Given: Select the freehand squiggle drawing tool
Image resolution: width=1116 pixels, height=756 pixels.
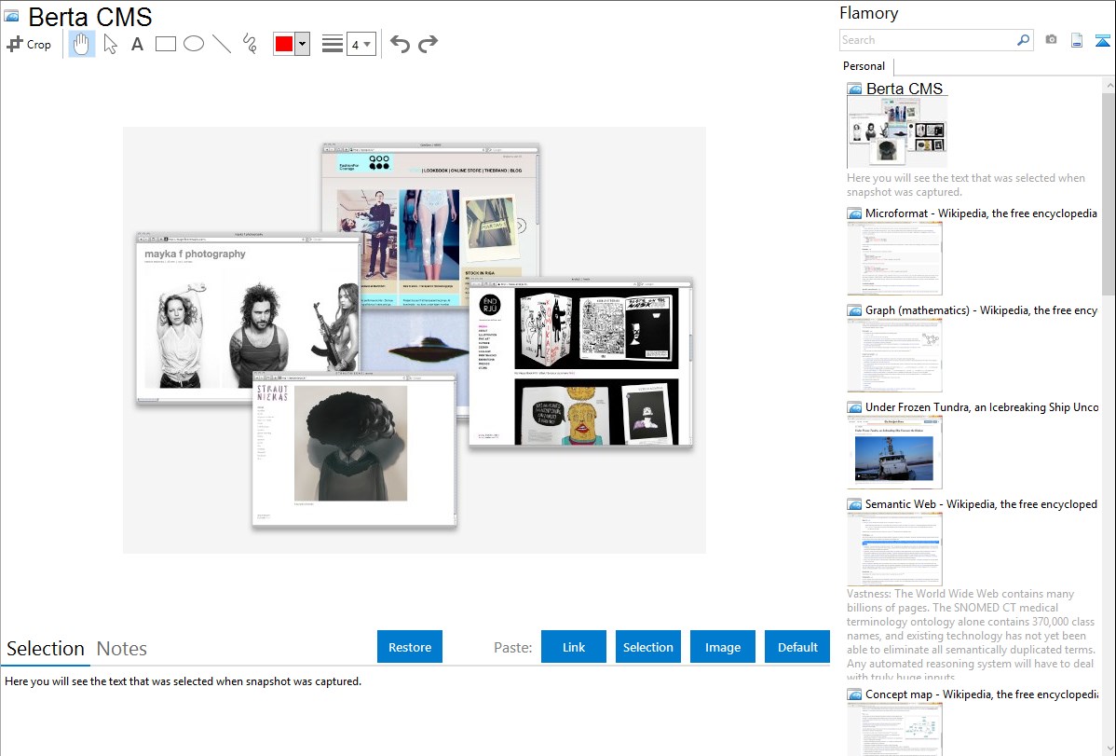Looking at the screenshot, I should (250, 44).
